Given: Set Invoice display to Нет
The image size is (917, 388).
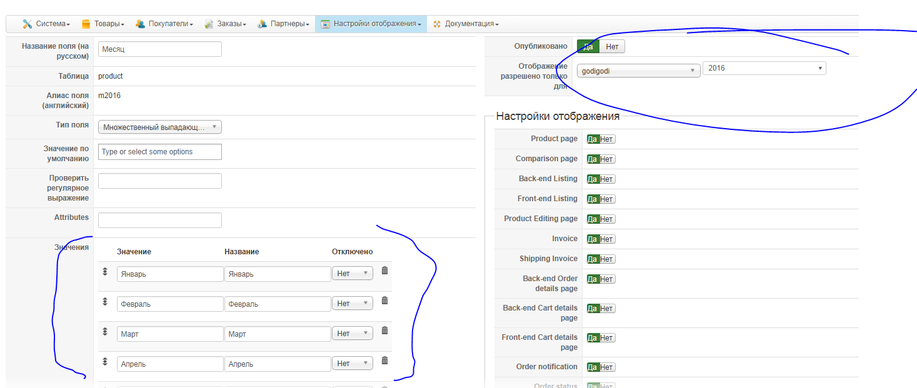Looking at the screenshot, I should [x=607, y=239].
